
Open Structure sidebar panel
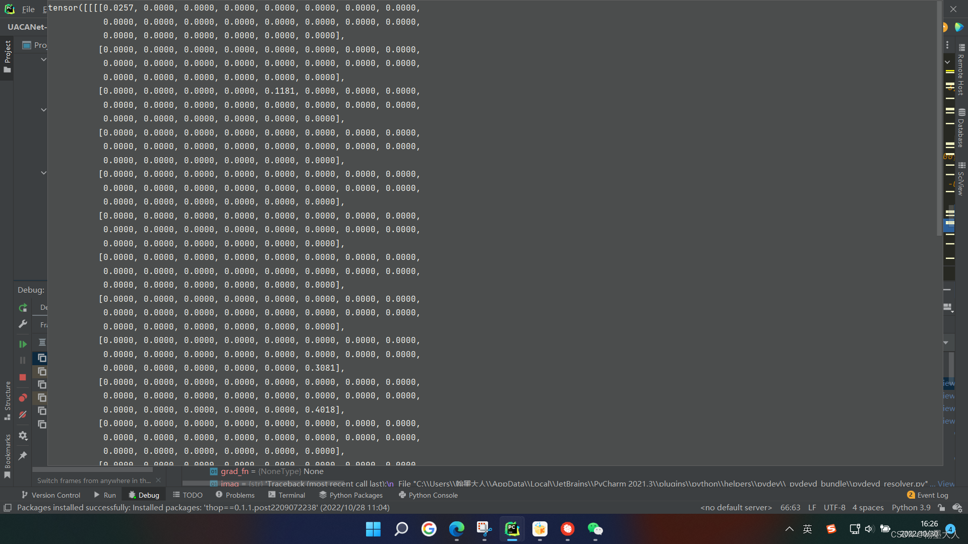pos(7,400)
